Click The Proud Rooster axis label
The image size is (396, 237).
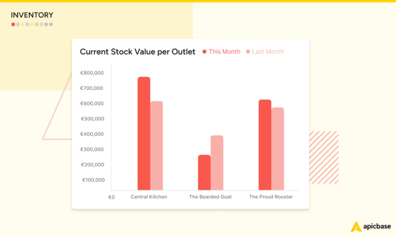pyautogui.click(x=271, y=197)
